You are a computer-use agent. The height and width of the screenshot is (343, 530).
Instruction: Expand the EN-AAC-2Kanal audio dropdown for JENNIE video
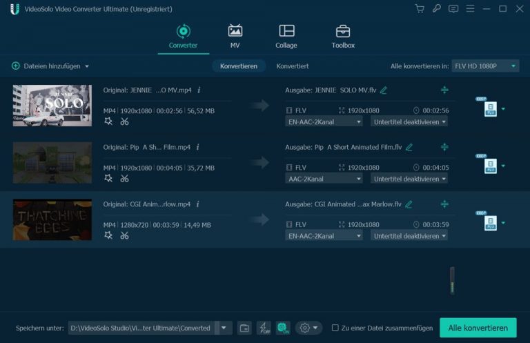(x=324, y=121)
